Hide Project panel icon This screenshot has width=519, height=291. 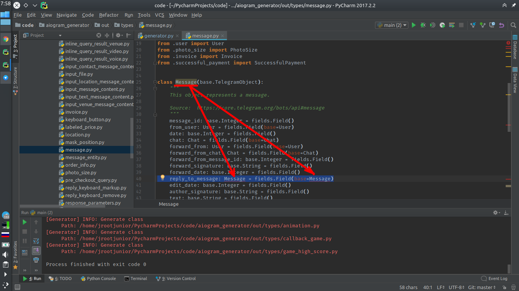128,35
